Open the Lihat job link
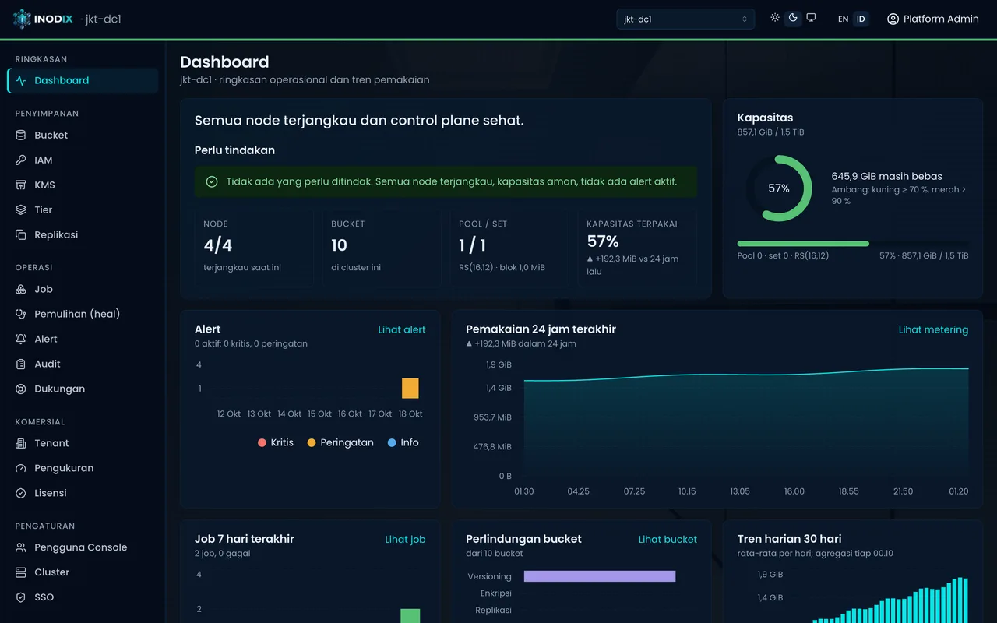Screen dimensions: 997x623 406,539
